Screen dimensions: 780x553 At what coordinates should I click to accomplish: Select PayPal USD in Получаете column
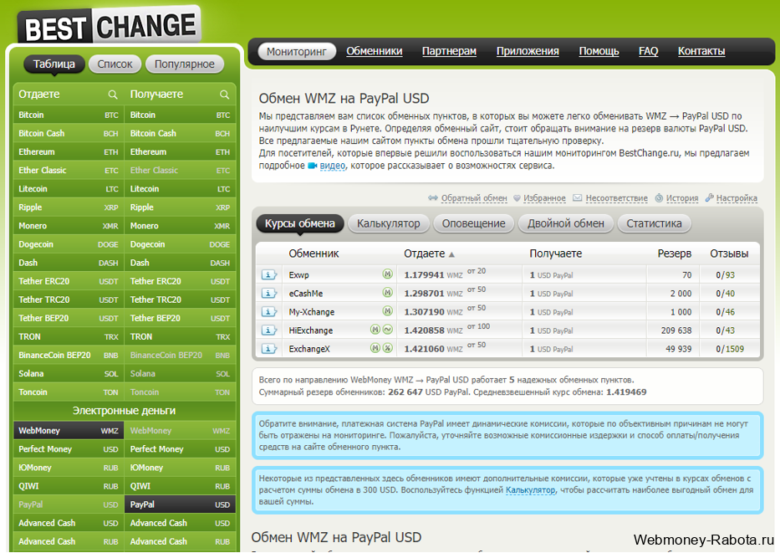[x=180, y=504]
